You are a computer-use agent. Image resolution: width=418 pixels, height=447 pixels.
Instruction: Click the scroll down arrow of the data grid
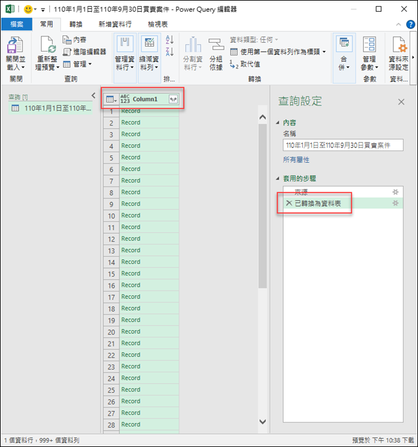[262, 422]
